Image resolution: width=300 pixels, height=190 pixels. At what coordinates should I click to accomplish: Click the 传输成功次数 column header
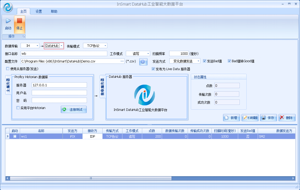coord(200,131)
